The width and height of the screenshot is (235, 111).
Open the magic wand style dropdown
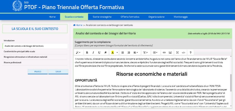tap(79, 52)
